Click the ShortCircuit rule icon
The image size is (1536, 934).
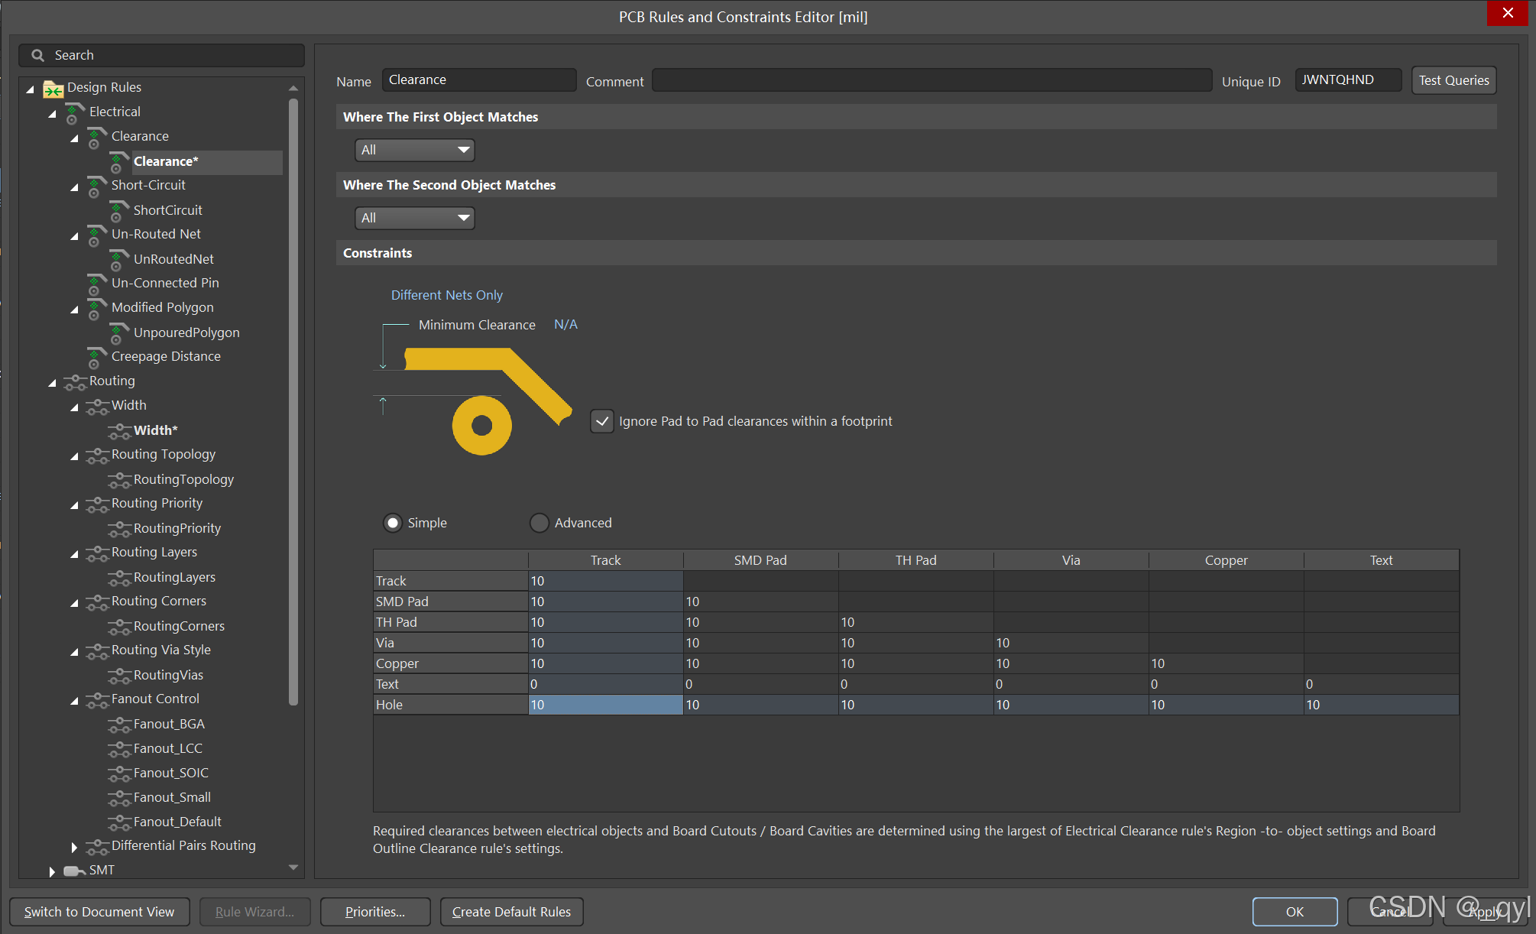pyautogui.click(x=118, y=210)
